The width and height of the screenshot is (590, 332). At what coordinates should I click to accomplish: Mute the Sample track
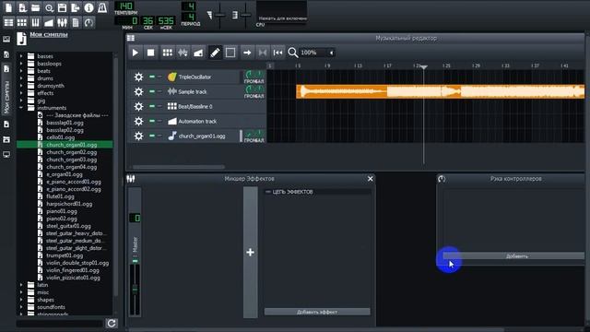click(x=152, y=91)
